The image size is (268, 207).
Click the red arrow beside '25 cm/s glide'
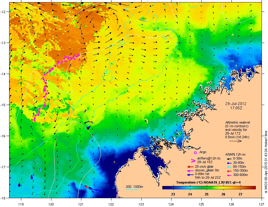pyautogui.click(x=190, y=167)
